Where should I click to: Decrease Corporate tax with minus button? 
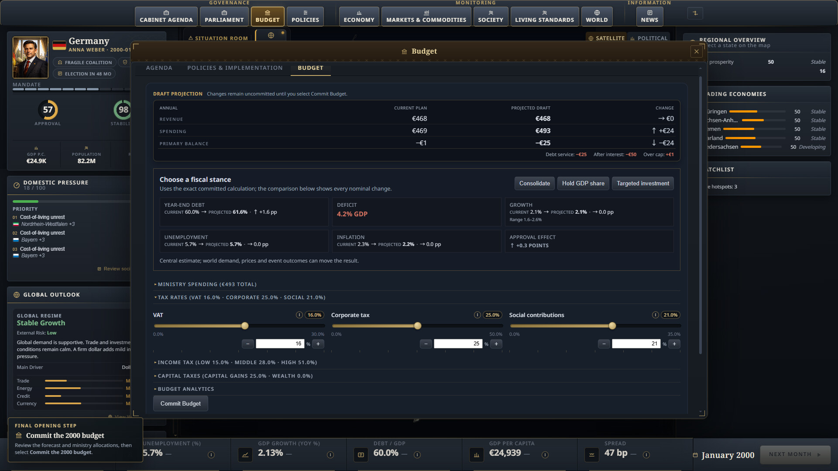(x=426, y=344)
